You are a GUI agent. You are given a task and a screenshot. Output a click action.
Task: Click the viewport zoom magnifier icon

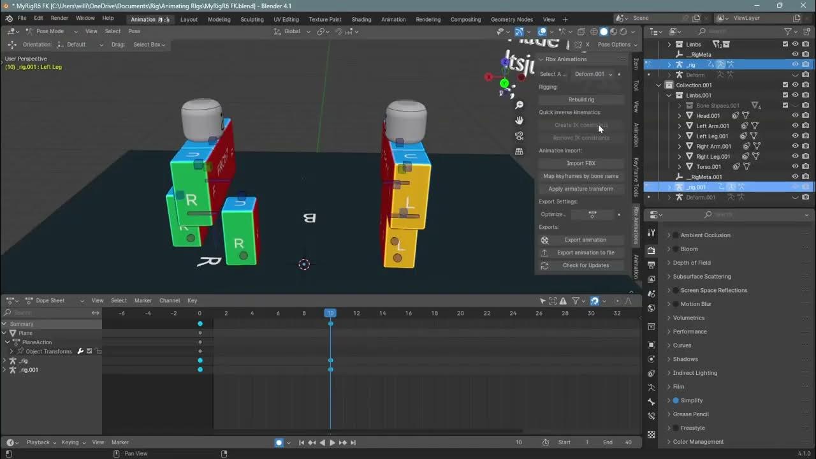tap(520, 105)
